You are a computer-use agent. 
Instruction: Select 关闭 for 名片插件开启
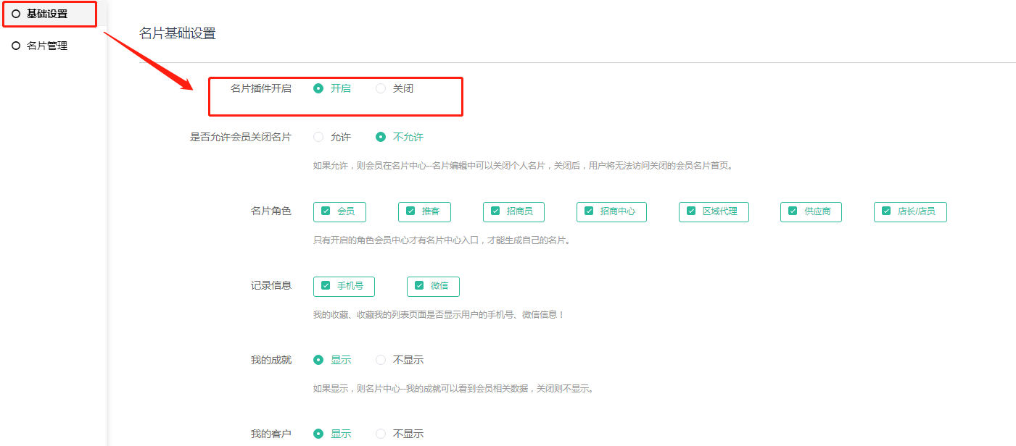tap(381, 88)
